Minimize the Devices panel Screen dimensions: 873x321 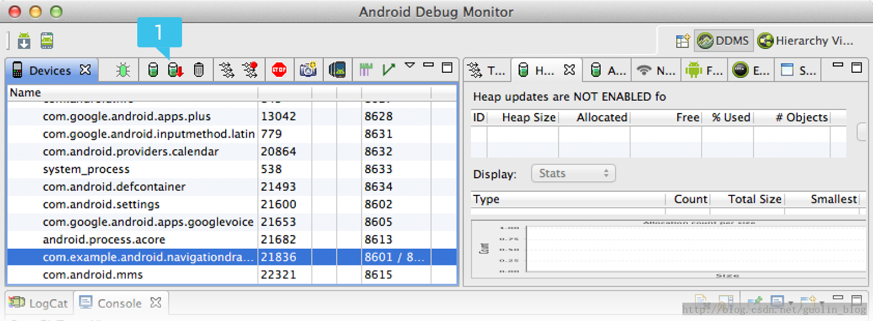[x=428, y=65]
